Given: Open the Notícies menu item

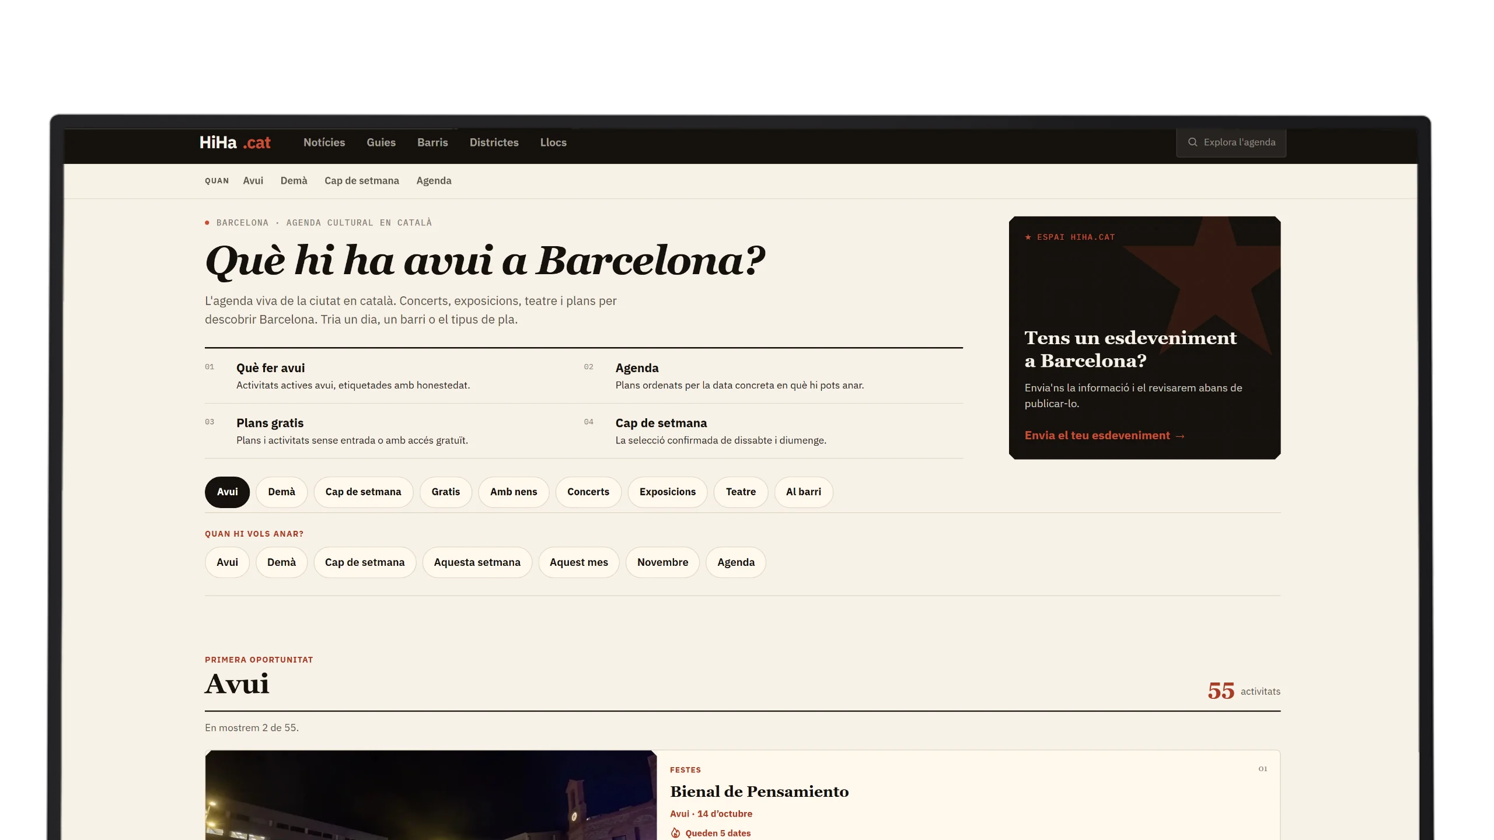Looking at the screenshot, I should pyautogui.click(x=324, y=142).
